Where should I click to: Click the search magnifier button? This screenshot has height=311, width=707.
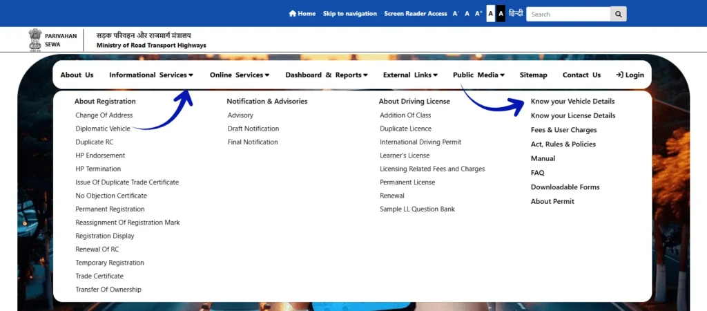[619, 14]
